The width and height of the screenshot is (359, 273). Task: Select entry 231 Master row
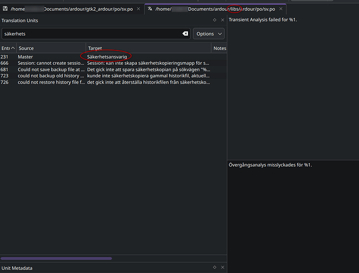[x=113, y=57]
